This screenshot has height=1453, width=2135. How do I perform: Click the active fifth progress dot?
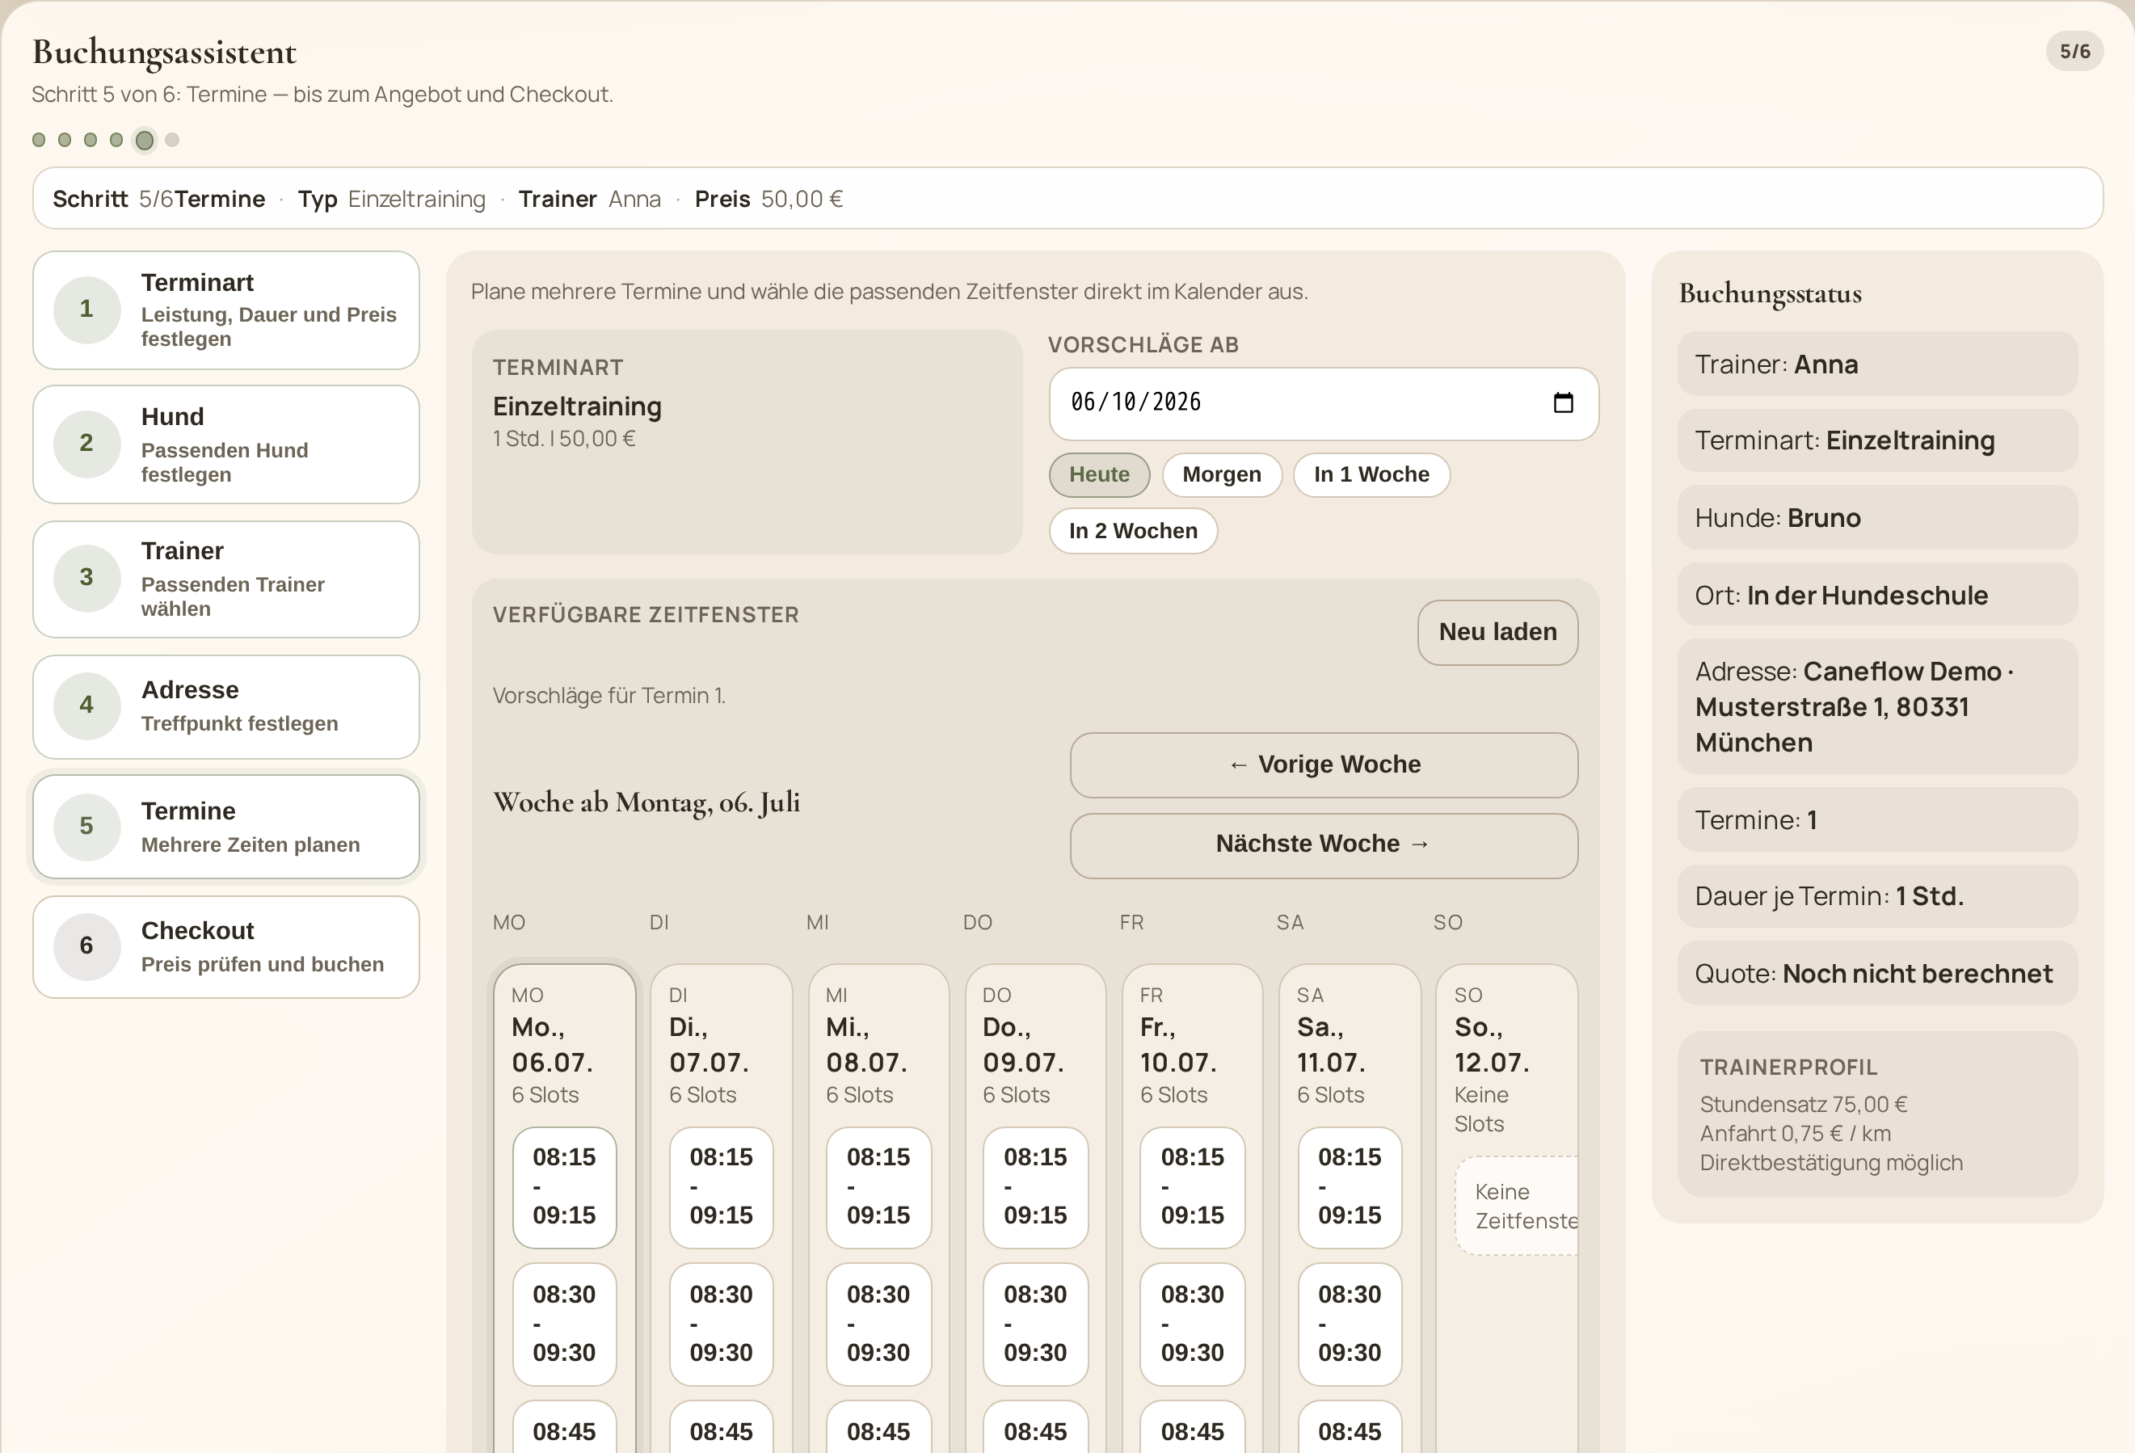point(144,140)
